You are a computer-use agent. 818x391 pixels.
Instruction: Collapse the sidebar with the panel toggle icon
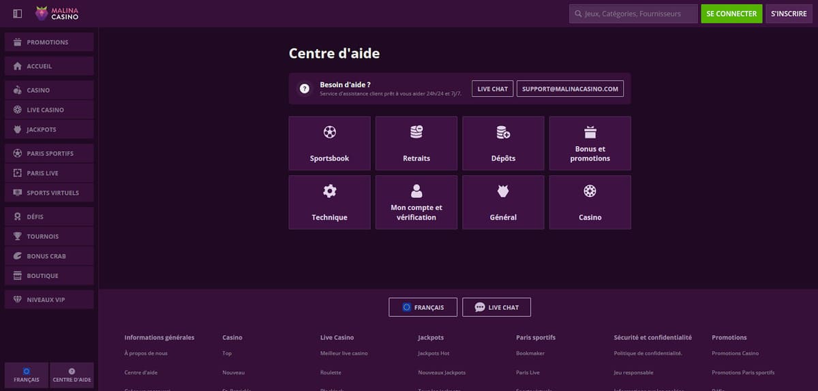point(17,14)
